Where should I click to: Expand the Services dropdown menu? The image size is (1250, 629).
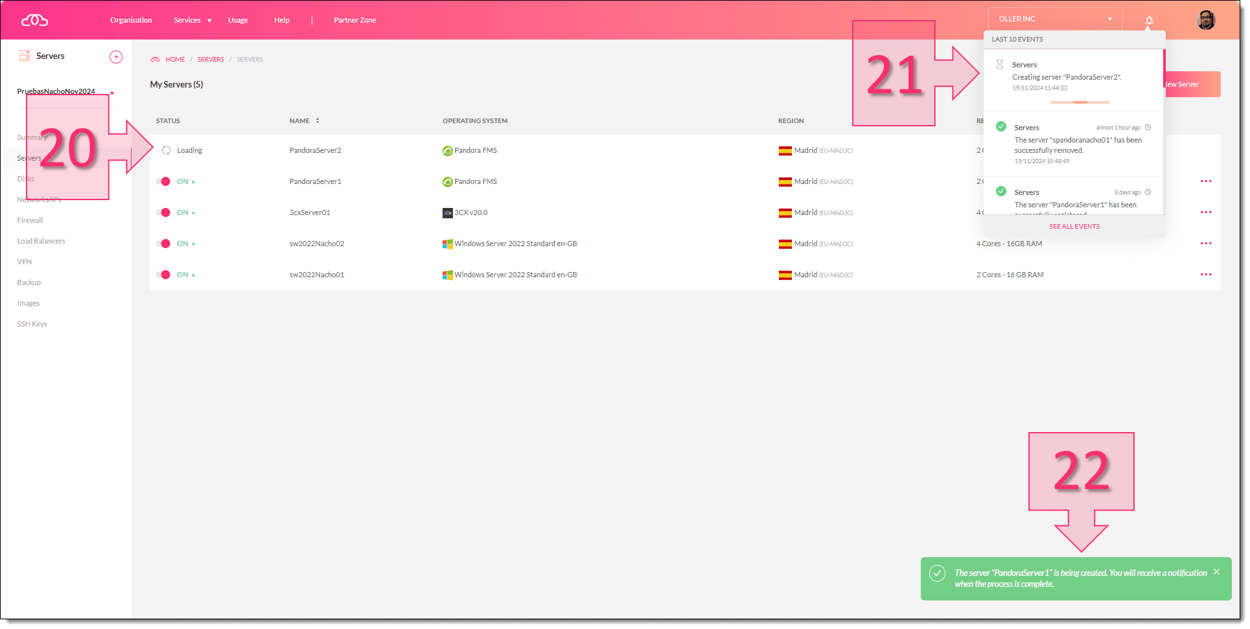coord(192,21)
